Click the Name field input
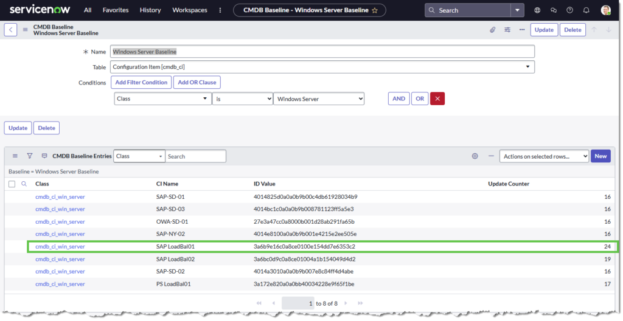 [x=322, y=52]
